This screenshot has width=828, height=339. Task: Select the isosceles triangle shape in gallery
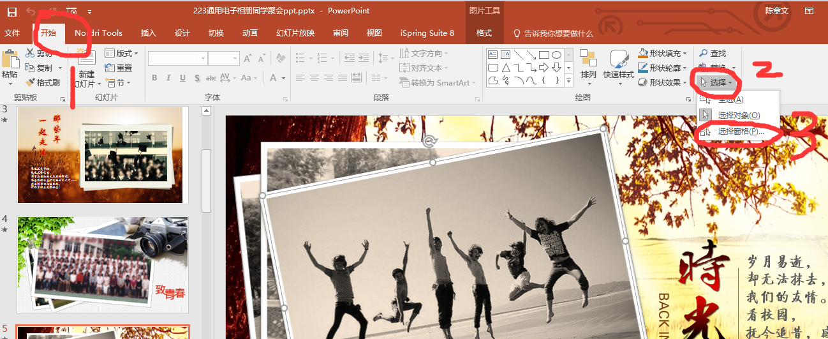coord(506,68)
